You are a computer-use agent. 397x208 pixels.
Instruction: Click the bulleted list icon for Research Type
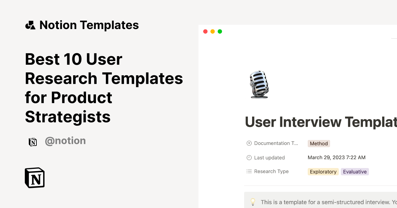249,171
